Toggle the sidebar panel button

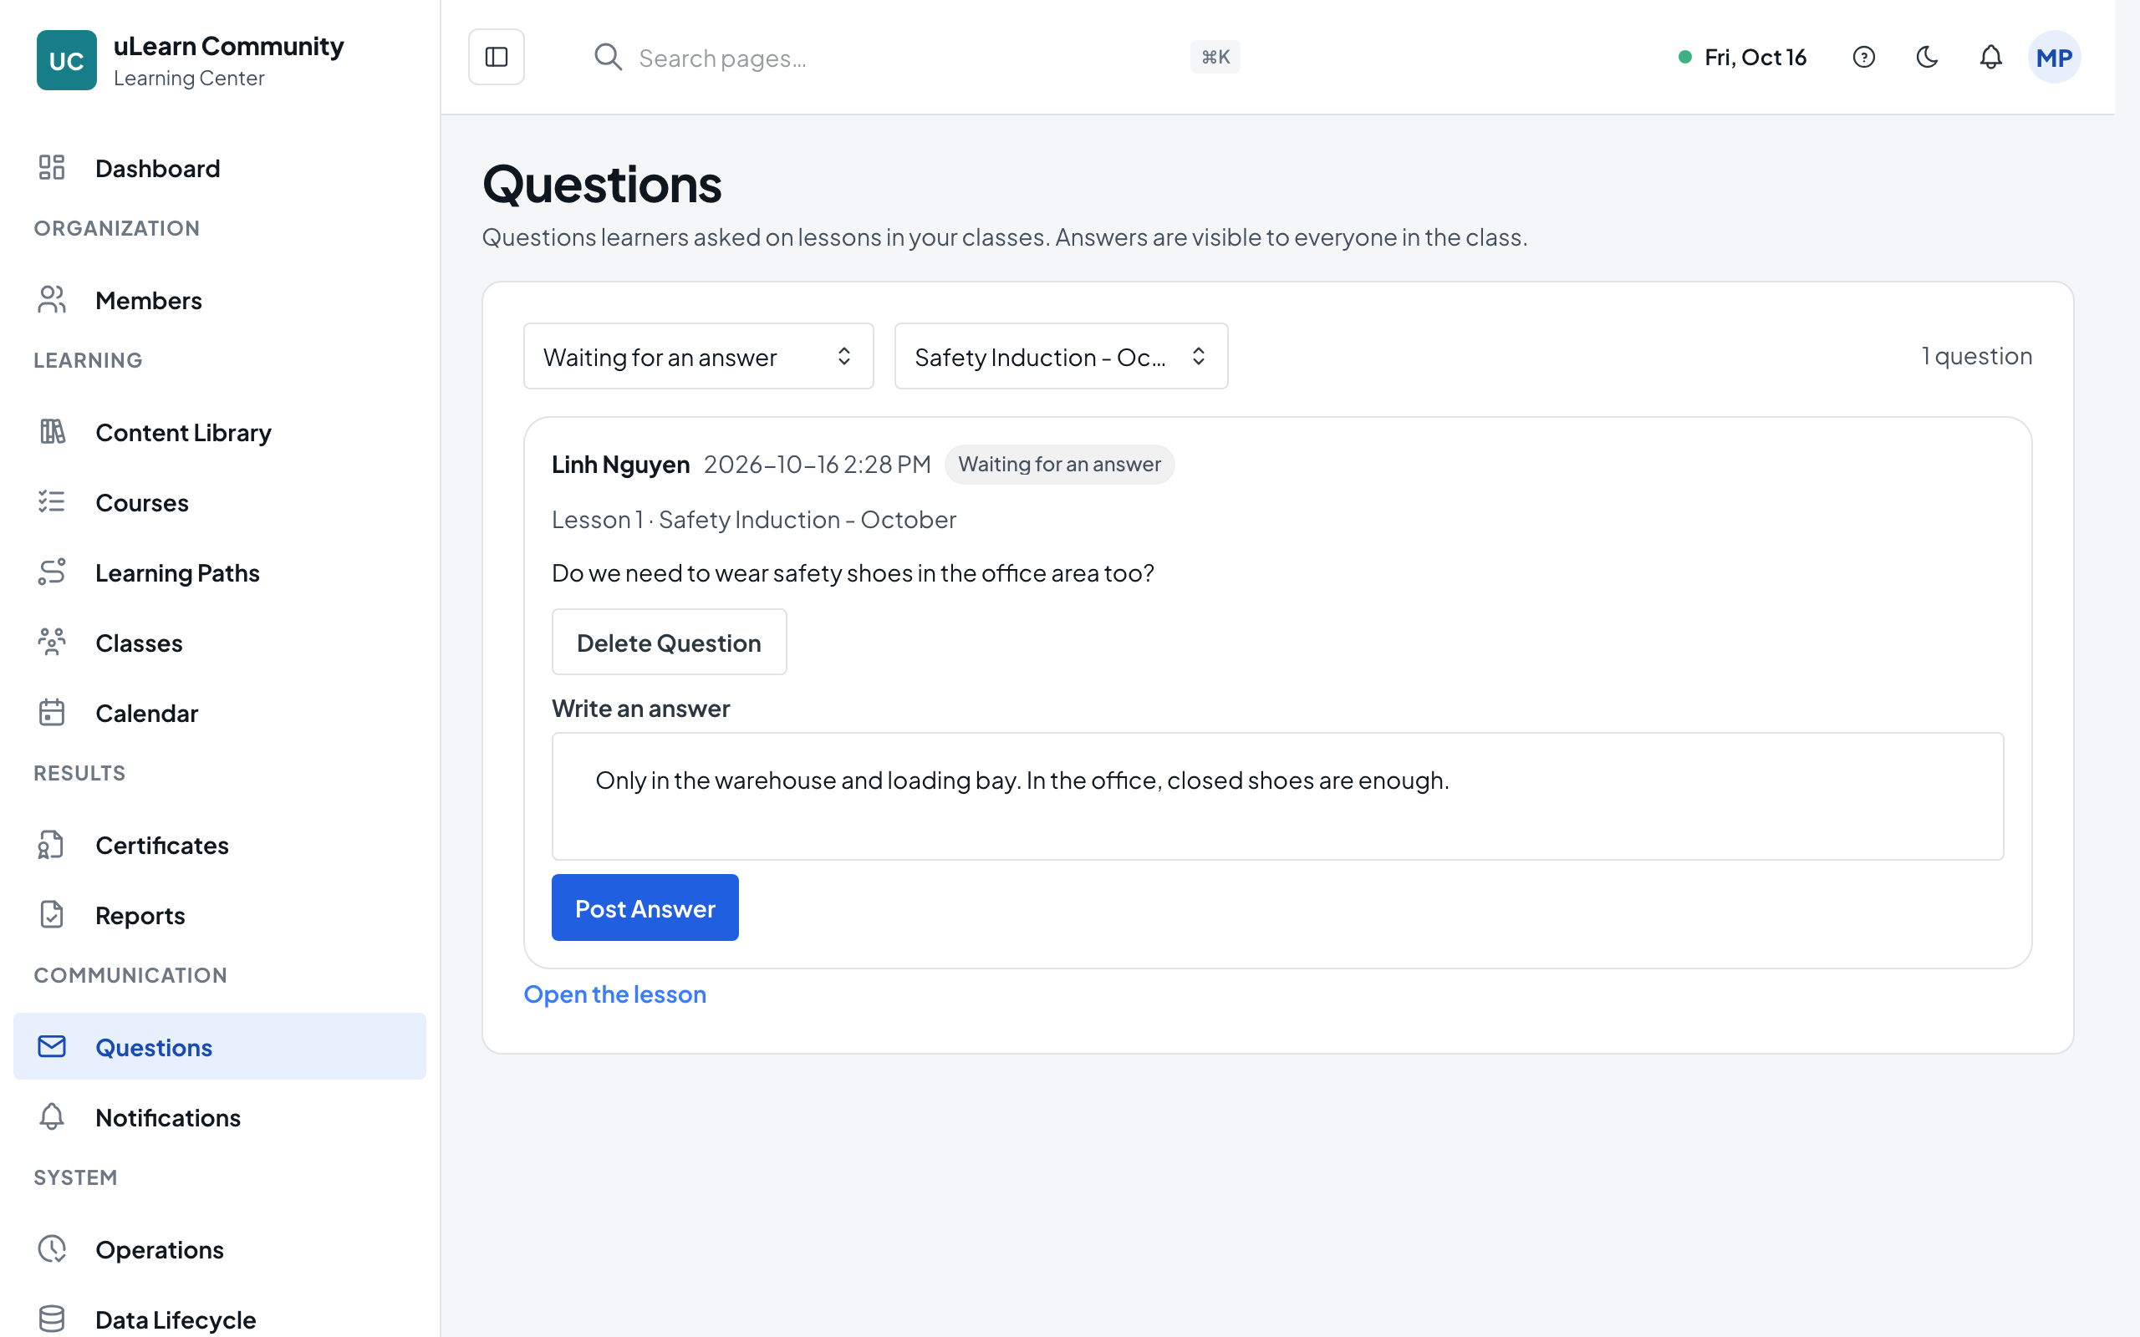(x=496, y=57)
